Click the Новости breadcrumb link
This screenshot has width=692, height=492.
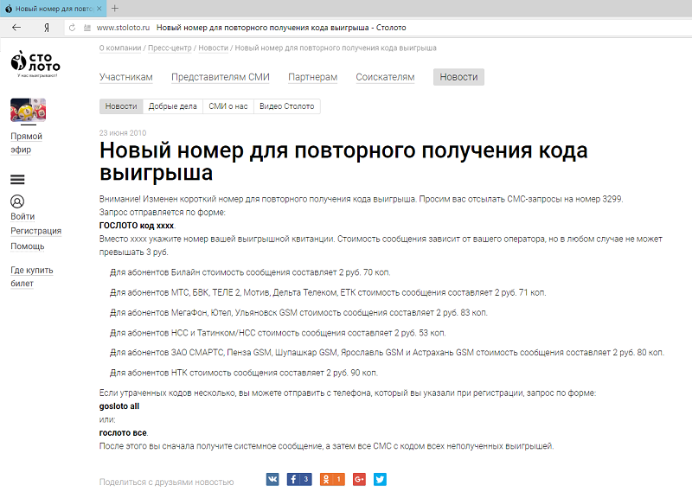click(x=213, y=48)
